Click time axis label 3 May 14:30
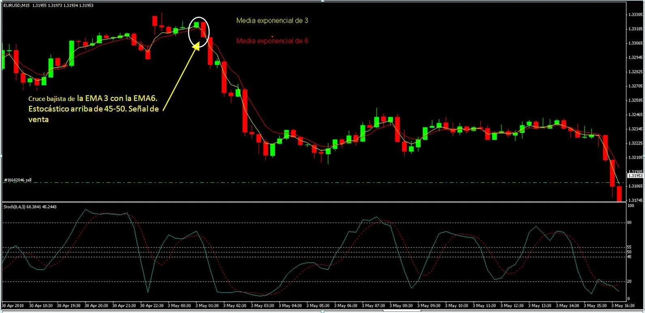 click(x=567, y=306)
